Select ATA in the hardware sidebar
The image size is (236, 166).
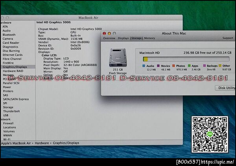pos(5,26)
